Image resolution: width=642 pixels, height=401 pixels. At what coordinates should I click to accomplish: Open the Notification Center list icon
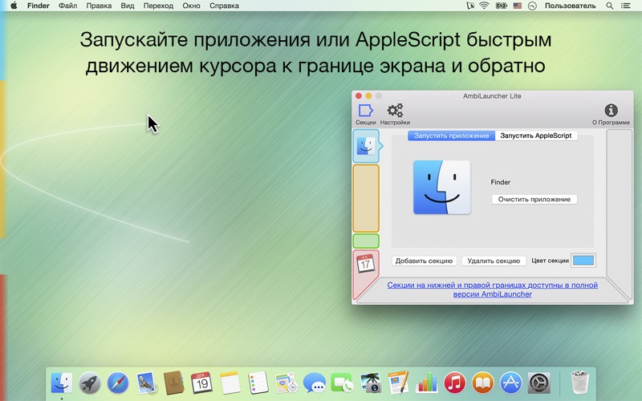pyautogui.click(x=626, y=6)
